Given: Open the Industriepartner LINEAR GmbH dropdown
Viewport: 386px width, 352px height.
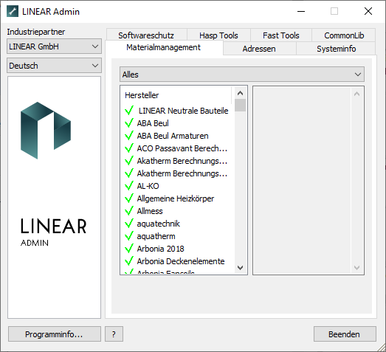Looking at the screenshot, I should [x=54, y=46].
